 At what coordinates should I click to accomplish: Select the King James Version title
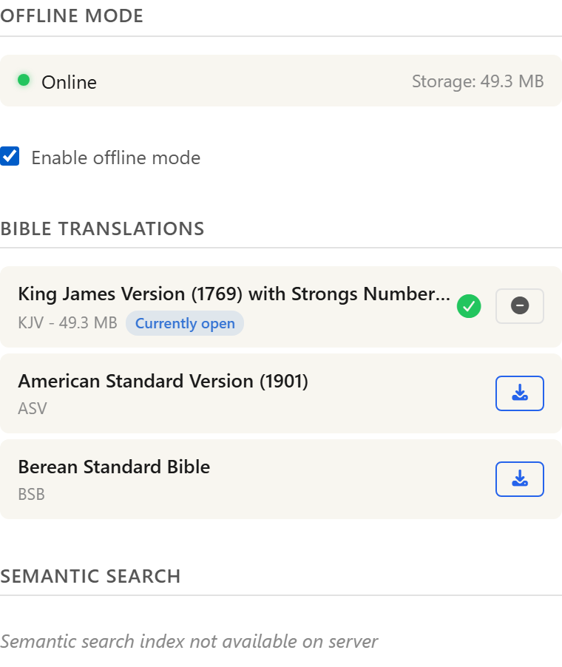[x=234, y=294]
